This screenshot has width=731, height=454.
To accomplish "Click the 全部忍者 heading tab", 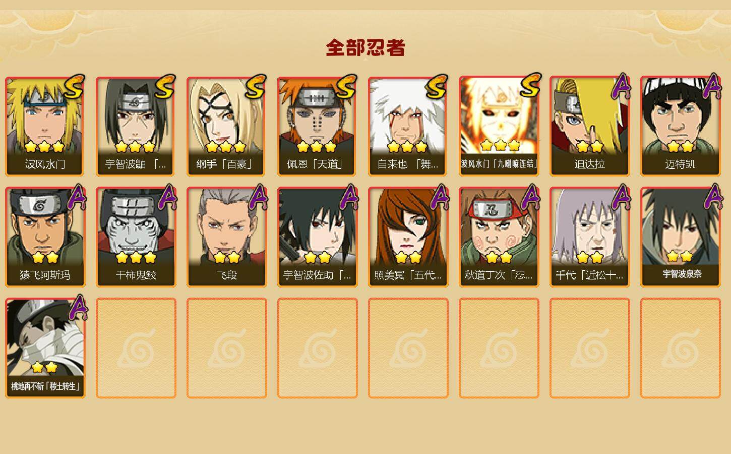I will click(365, 47).
